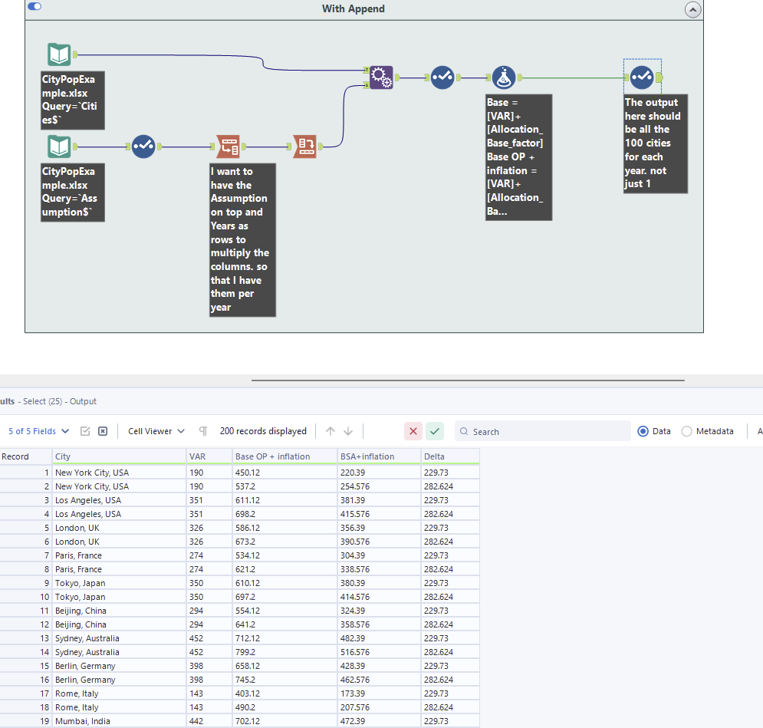The height and width of the screenshot is (728, 763).
Task: Toggle the container enable switch
Action: coord(35,6)
